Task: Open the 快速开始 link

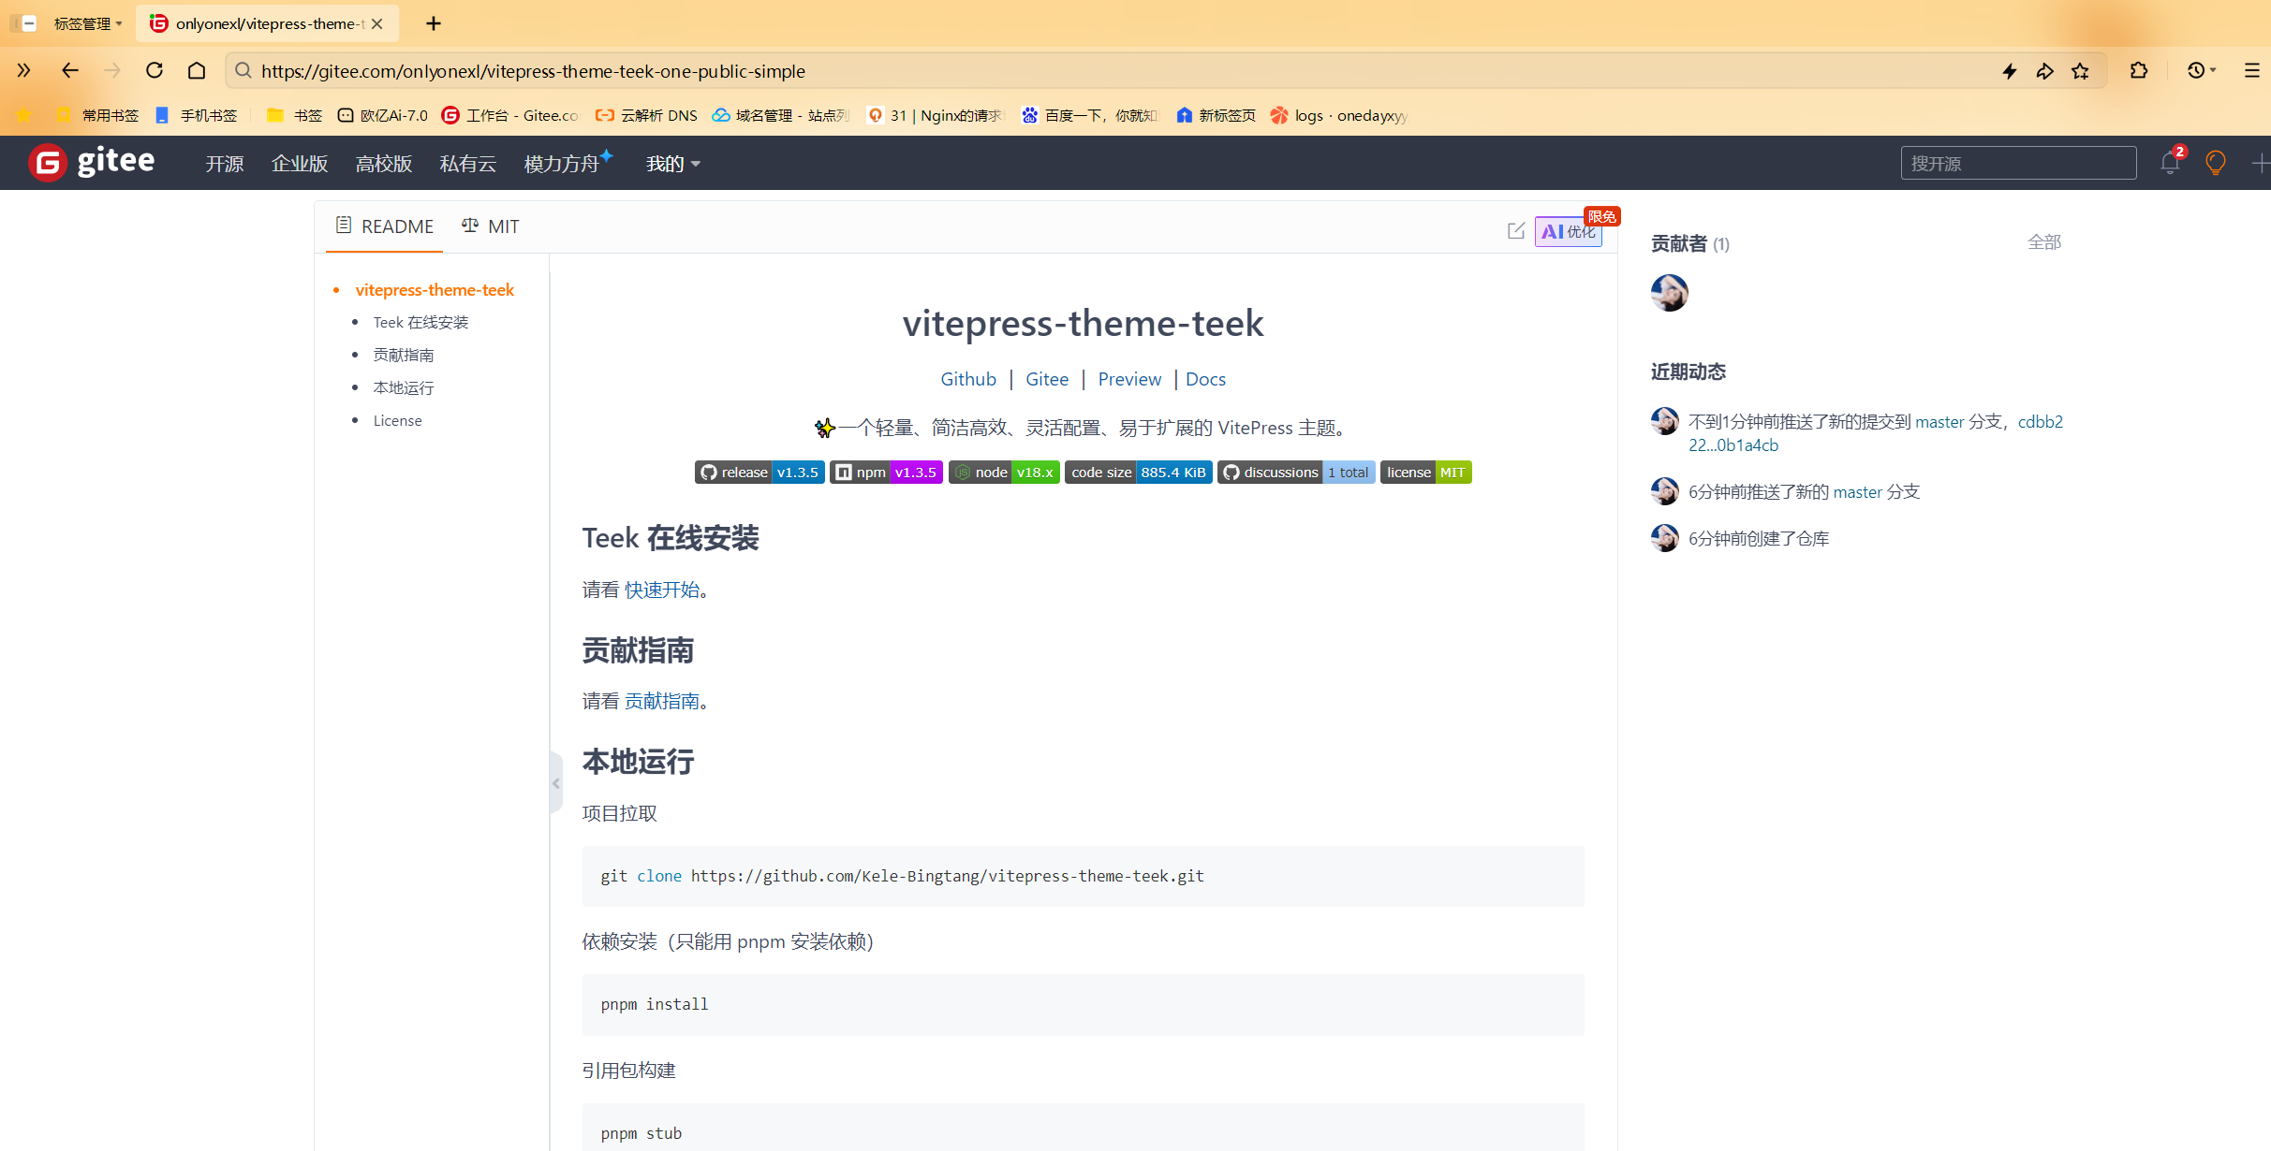Action: click(662, 590)
